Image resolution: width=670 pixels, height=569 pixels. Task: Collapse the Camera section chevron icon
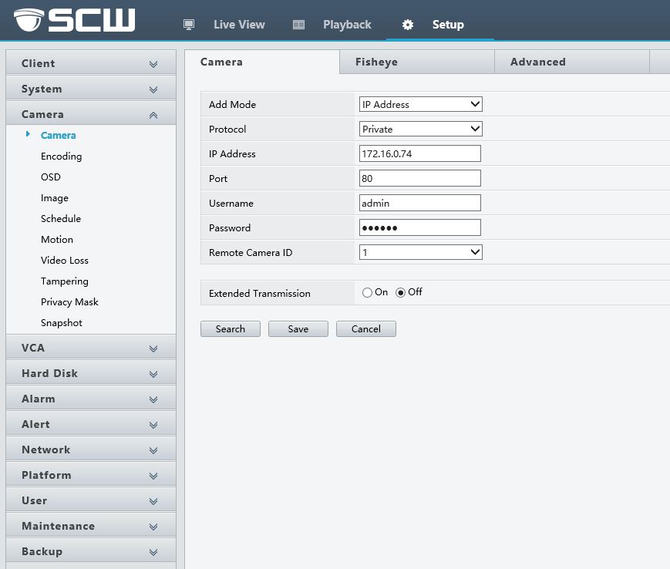point(153,115)
